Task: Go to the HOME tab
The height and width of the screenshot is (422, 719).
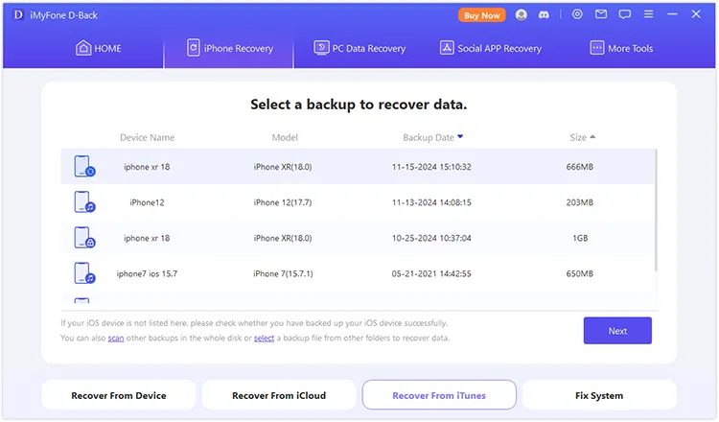Action: [x=98, y=48]
